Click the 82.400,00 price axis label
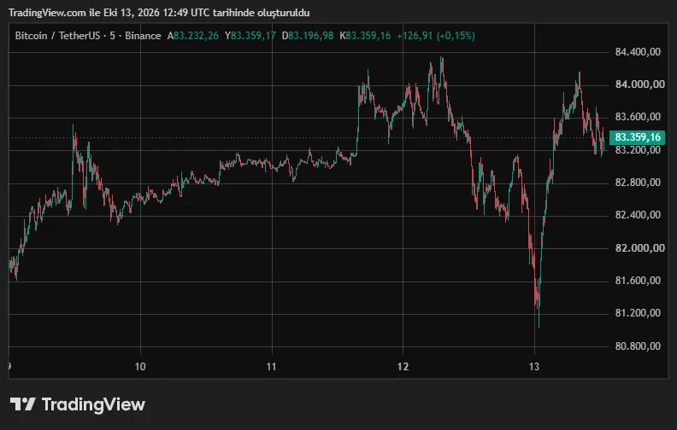677x430 pixels. click(638, 215)
